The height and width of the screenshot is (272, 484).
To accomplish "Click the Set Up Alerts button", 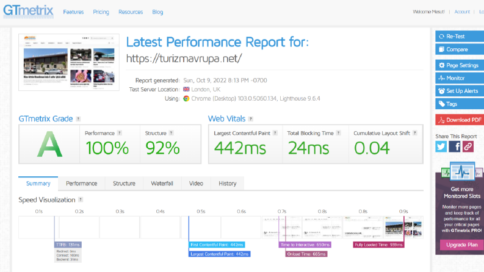I will tap(460, 91).
